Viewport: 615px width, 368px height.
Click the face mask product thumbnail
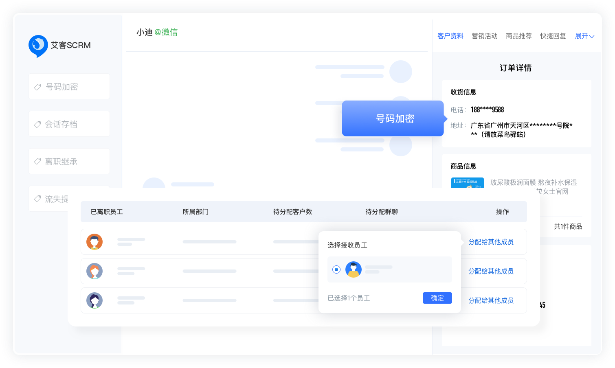pos(467,183)
